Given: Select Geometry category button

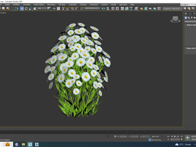Looking at the screenshot, I should tap(186, 18).
